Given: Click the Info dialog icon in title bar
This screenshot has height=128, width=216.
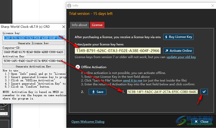Looking at the screenshot, I should click(69, 6).
